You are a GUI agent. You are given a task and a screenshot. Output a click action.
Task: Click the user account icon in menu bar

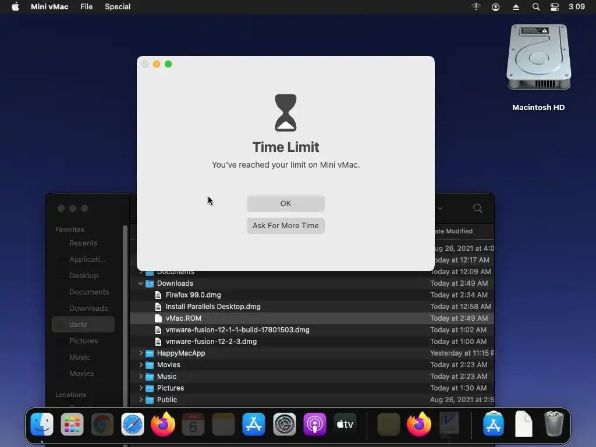496,7
